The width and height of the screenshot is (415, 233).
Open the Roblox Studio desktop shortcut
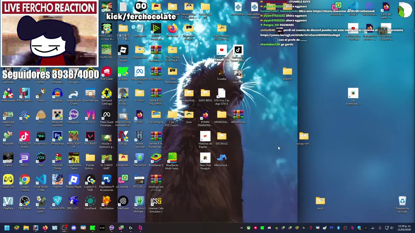pyautogui.click(x=123, y=53)
